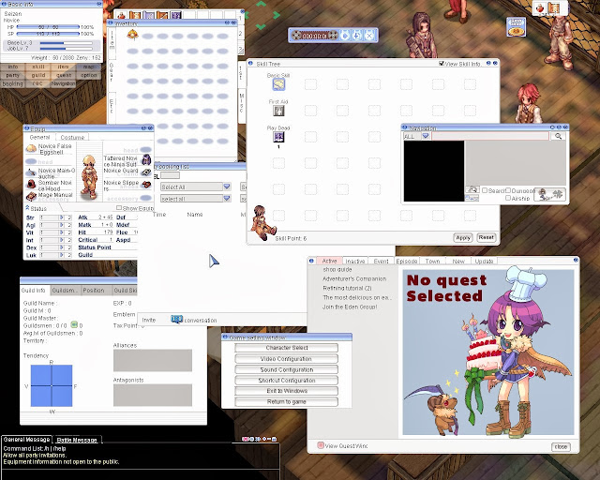Screen dimensions: 600x480
Task: Click the Shortcut Configuration button
Action: pos(286,380)
